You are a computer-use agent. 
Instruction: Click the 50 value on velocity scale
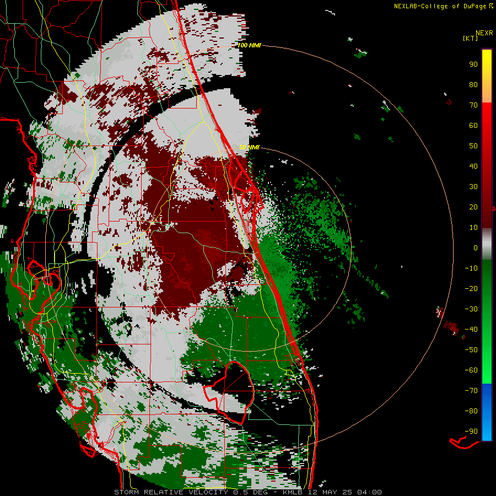[x=473, y=146]
